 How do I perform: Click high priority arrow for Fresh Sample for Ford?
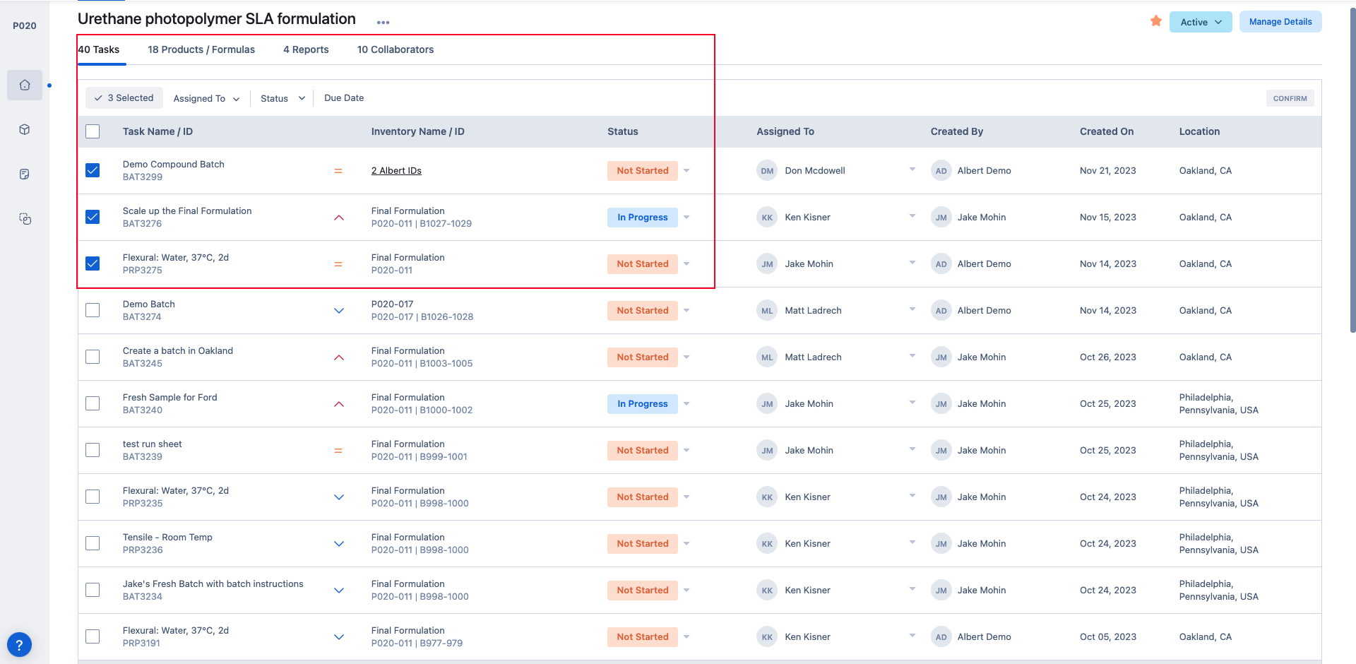pyautogui.click(x=339, y=404)
